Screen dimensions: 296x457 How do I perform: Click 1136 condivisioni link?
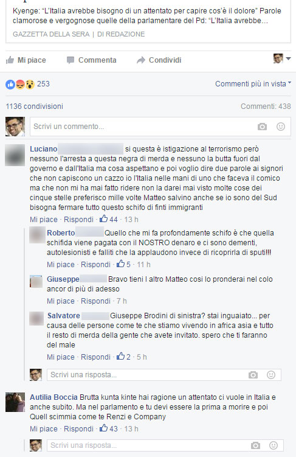click(35, 106)
